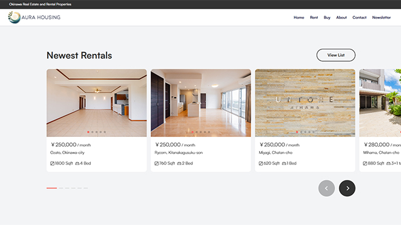The width and height of the screenshot is (401, 225).
Task: Jump to second carousel page indicator dash
Action: click(x=61, y=188)
